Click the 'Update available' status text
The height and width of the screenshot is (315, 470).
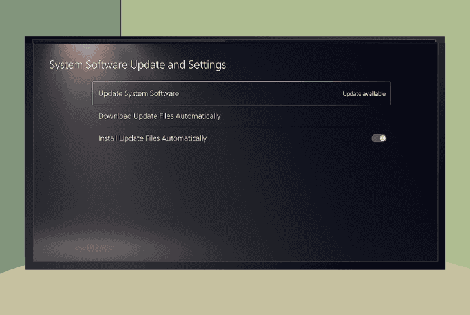tap(364, 94)
